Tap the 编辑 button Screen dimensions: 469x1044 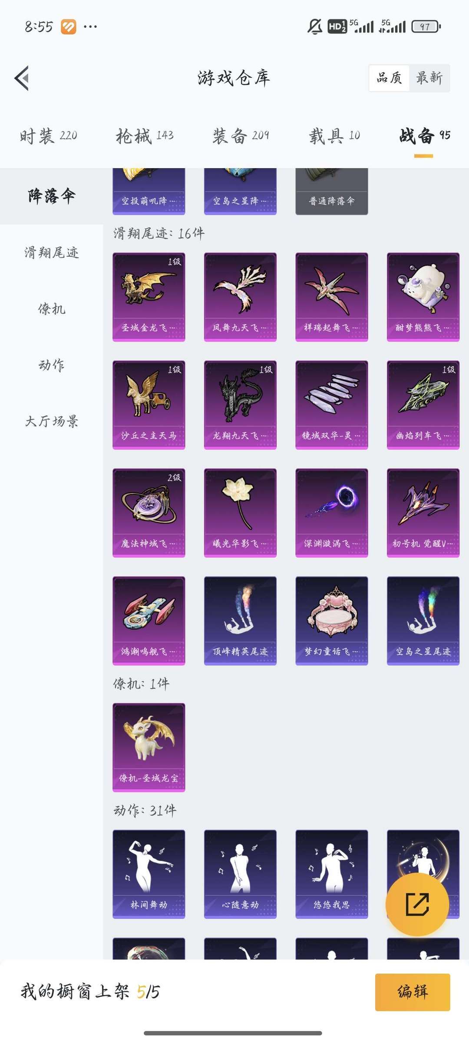click(x=413, y=992)
